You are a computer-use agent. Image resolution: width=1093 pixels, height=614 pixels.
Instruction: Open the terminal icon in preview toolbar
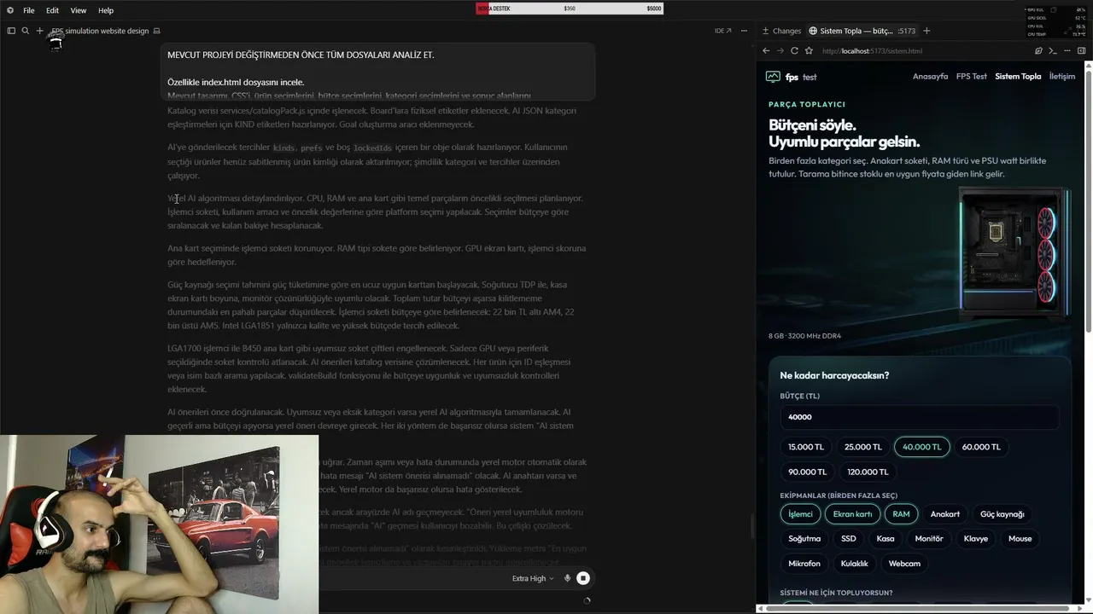1053,51
